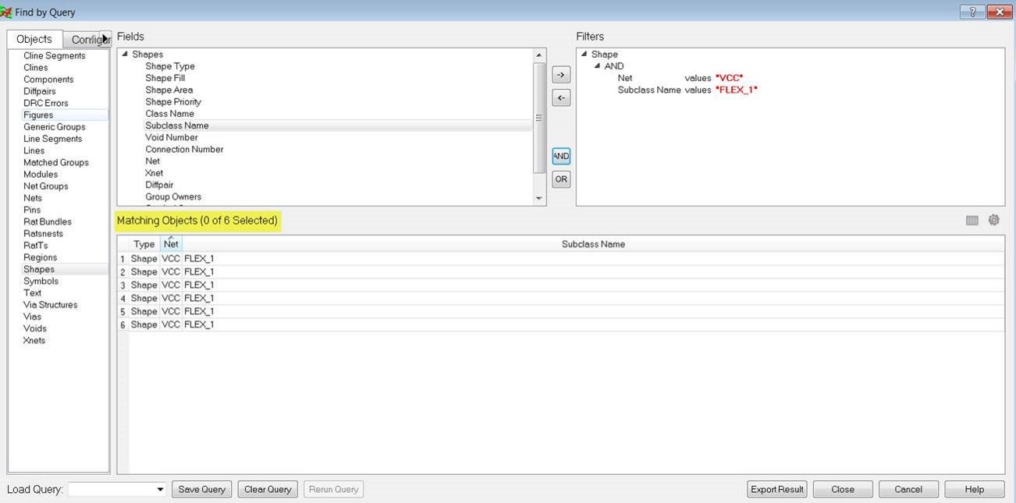This screenshot has height=503, width=1016.
Task: Click the Help button at bottom
Action: [974, 489]
